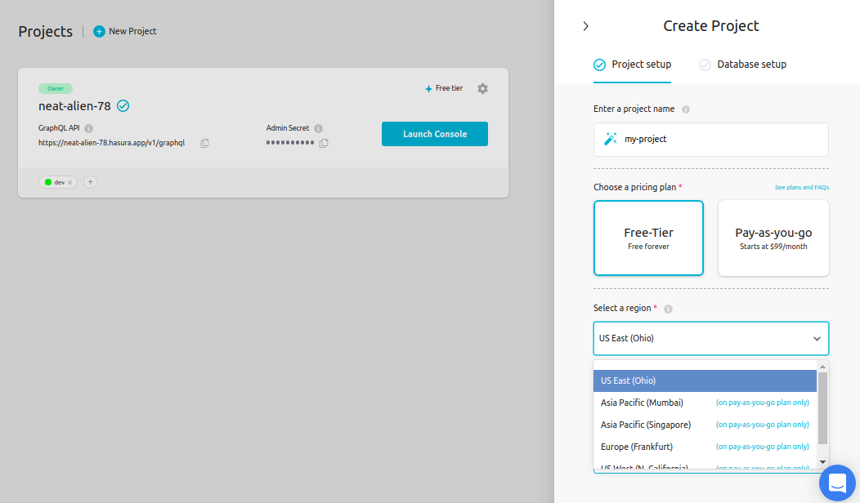Click info icon beside Select a region
The width and height of the screenshot is (860, 503).
668,309
